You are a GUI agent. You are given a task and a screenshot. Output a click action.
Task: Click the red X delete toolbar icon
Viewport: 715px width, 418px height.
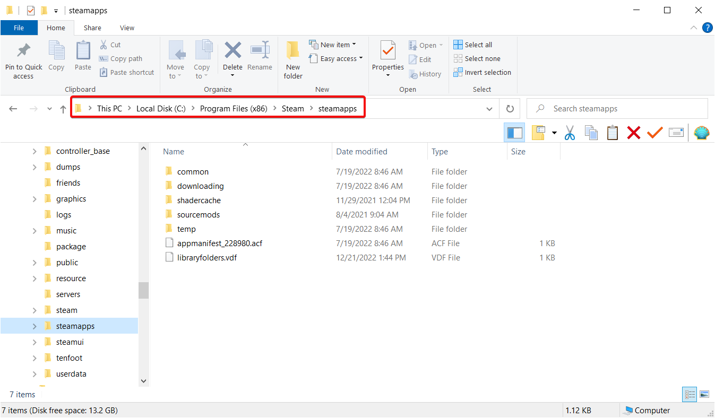click(633, 133)
